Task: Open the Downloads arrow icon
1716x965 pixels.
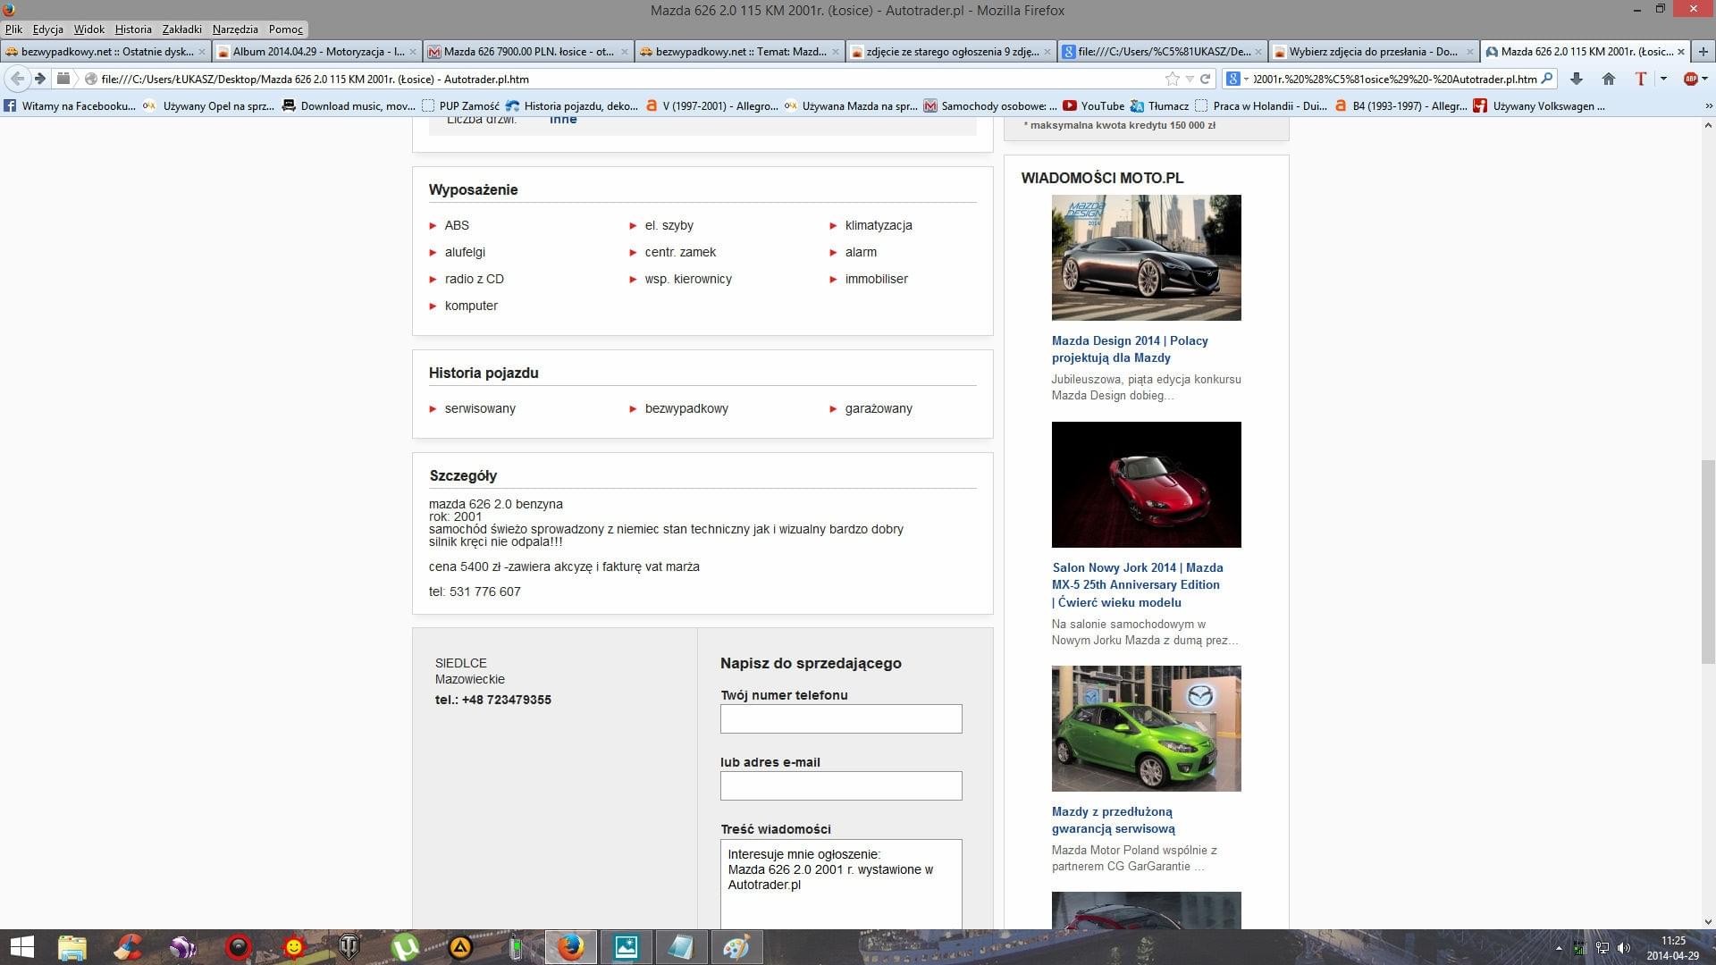Action: [x=1577, y=79]
